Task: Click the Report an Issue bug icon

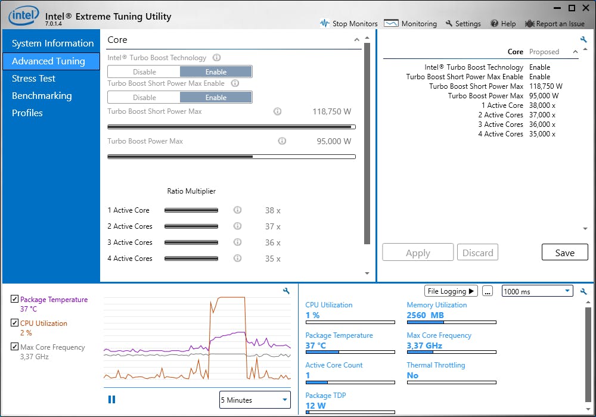Action: pyautogui.click(x=529, y=24)
